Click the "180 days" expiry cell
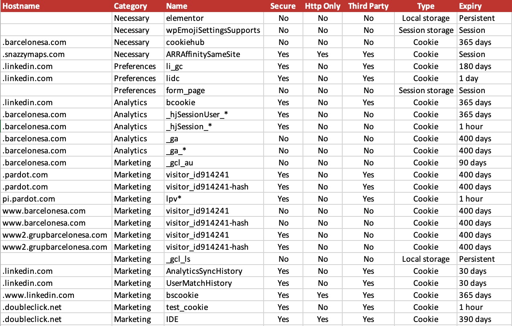 tap(475, 66)
